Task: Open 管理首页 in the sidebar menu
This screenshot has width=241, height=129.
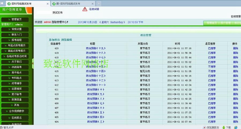Action: 15,20
